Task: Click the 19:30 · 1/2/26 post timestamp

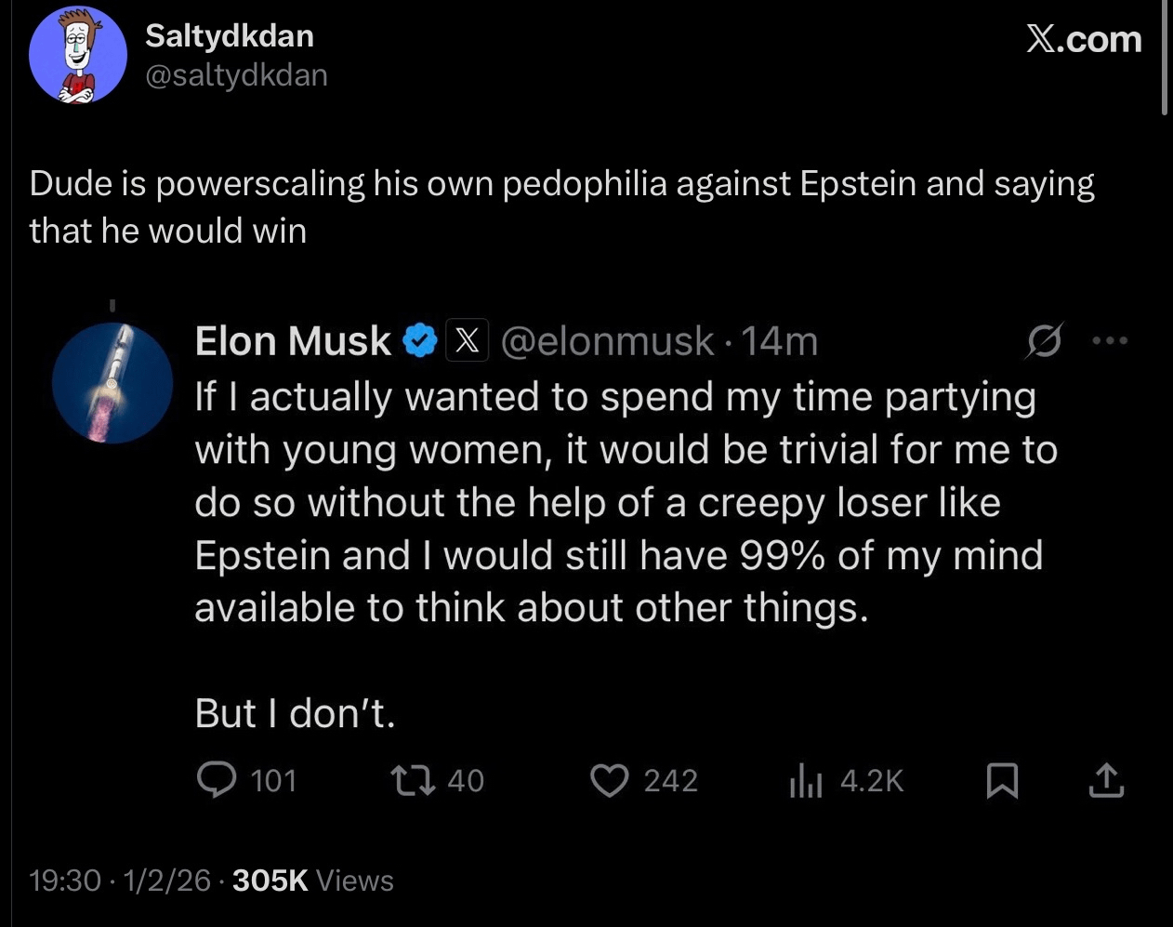Action: tap(120, 881)
